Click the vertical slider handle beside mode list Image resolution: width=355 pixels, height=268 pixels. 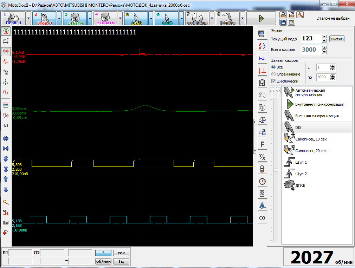[x=276, y=170]
